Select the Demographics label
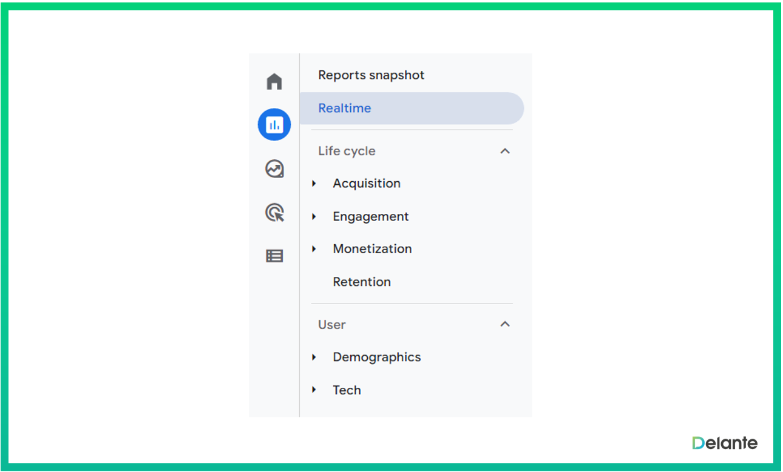 pos(377,357)
